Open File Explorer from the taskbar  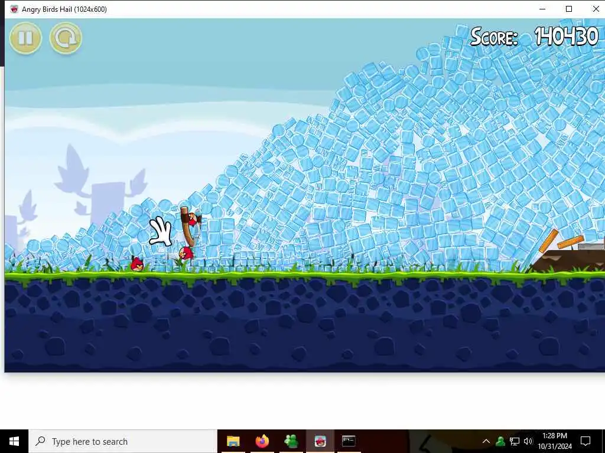[233, 441]
